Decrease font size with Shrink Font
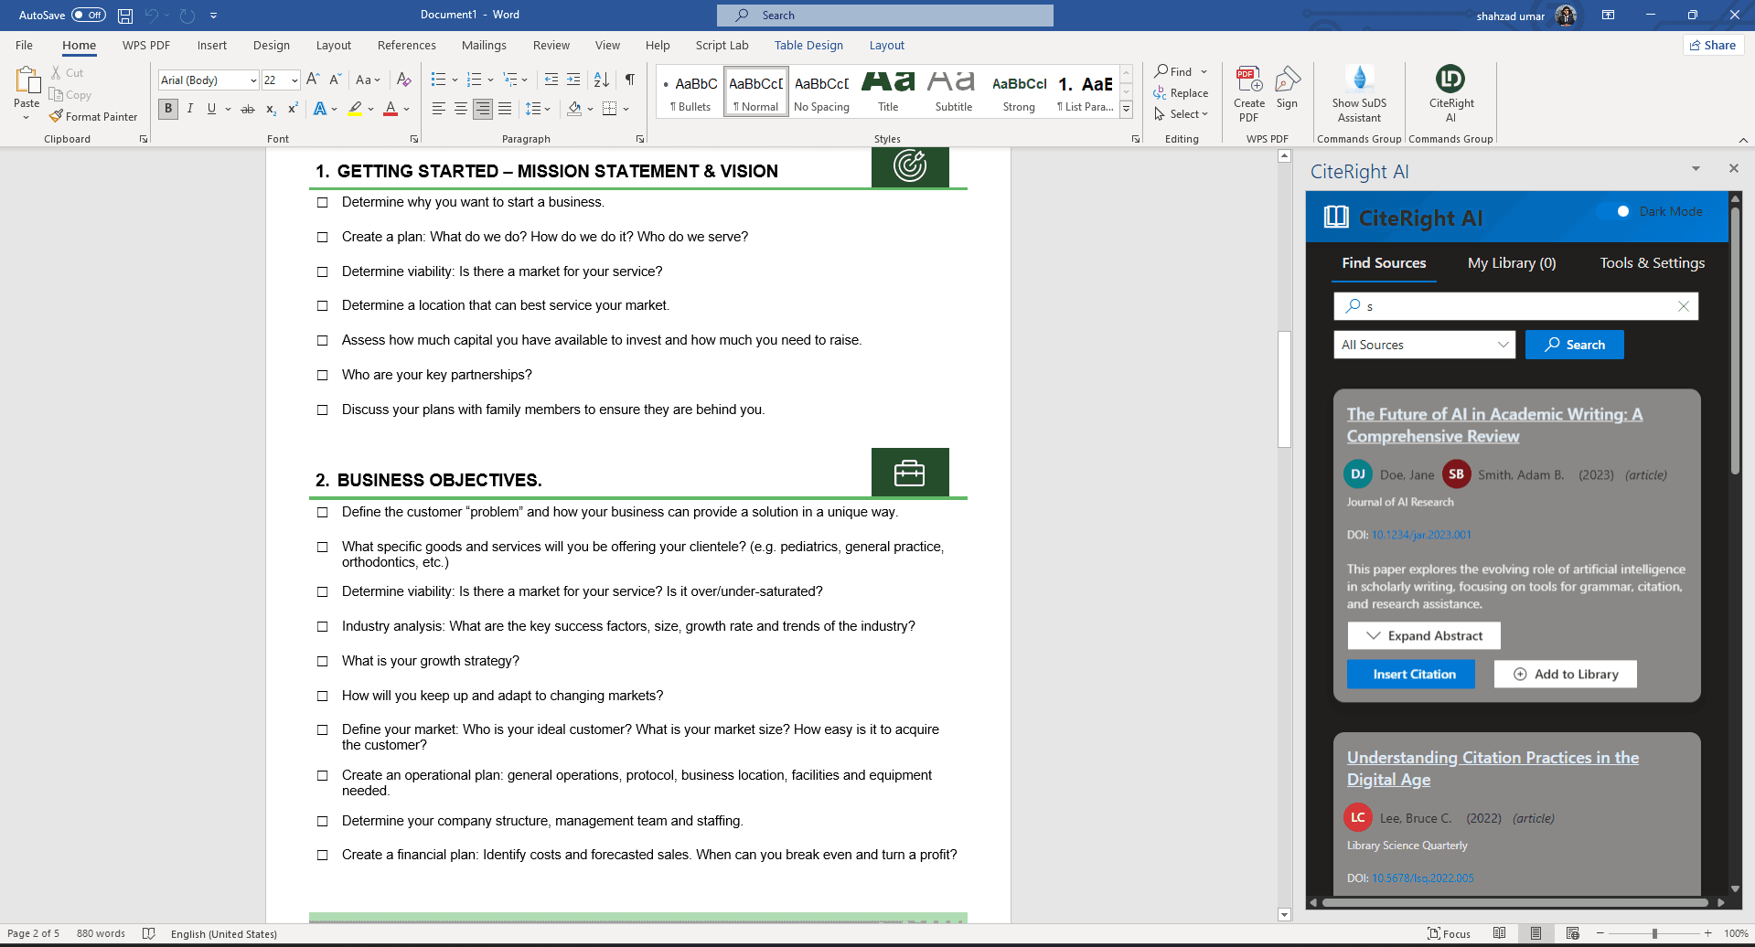Viewport: 1755px width, 947px height. (x=335, y=80)
